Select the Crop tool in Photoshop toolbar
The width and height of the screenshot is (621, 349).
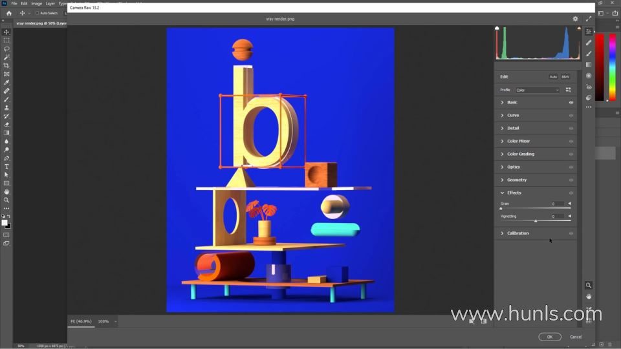pyautogui.click(x=6, y=66)
